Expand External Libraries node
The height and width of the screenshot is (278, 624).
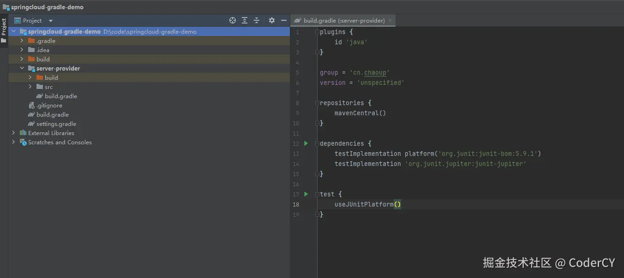pos(13,133)
